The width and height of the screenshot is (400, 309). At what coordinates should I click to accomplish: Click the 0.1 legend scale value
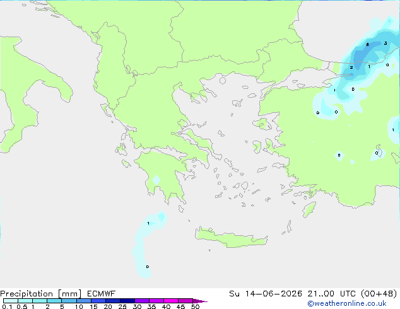(x=7, y=306)
